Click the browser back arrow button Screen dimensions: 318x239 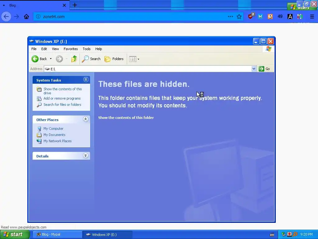[6, 17]
